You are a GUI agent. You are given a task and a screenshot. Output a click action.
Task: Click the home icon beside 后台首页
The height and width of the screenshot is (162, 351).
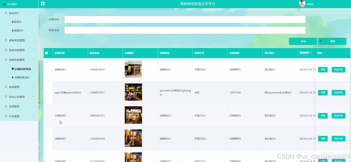(x=4, y=4)
